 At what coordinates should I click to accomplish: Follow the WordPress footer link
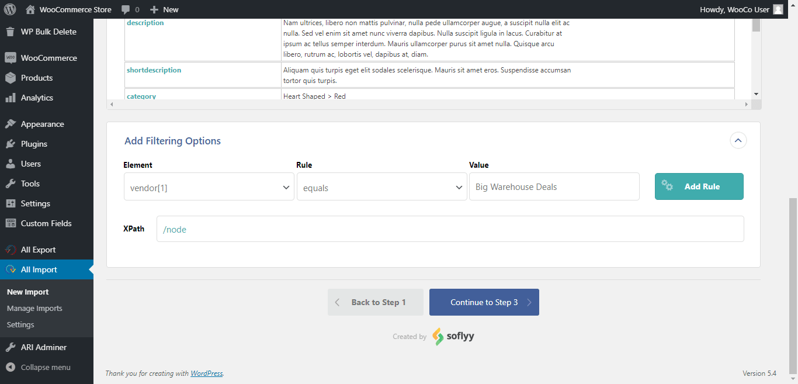(x=207, y=373)
